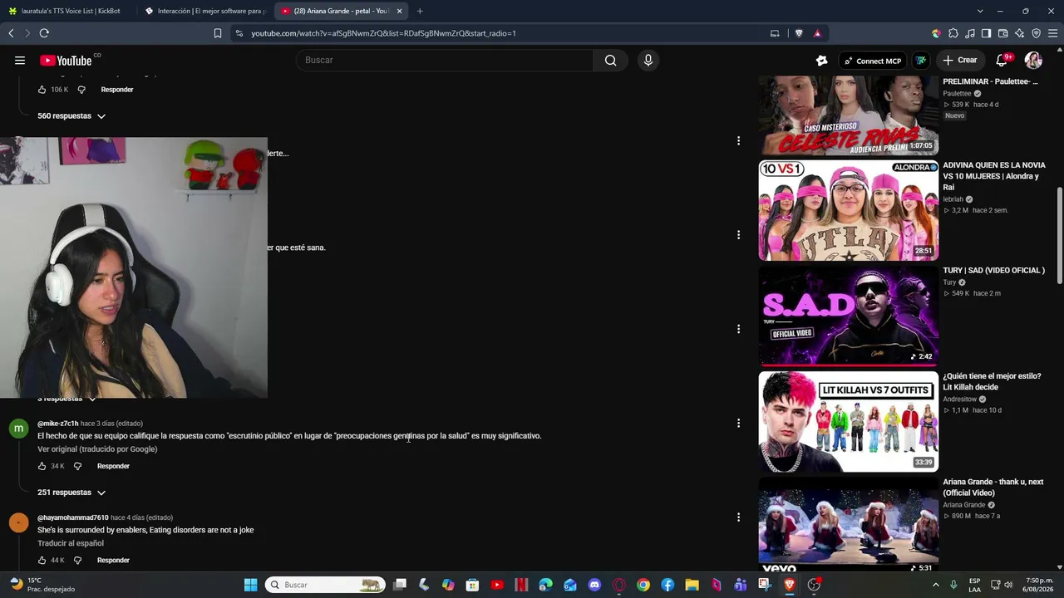Image resolution: width=1064 pixels, height=598 pixels.
Task: Click the YouTube search magnifier button
Action: tap(610, 60)
